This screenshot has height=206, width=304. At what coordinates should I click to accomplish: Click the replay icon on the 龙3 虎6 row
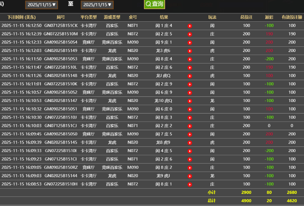coord(190,50)
